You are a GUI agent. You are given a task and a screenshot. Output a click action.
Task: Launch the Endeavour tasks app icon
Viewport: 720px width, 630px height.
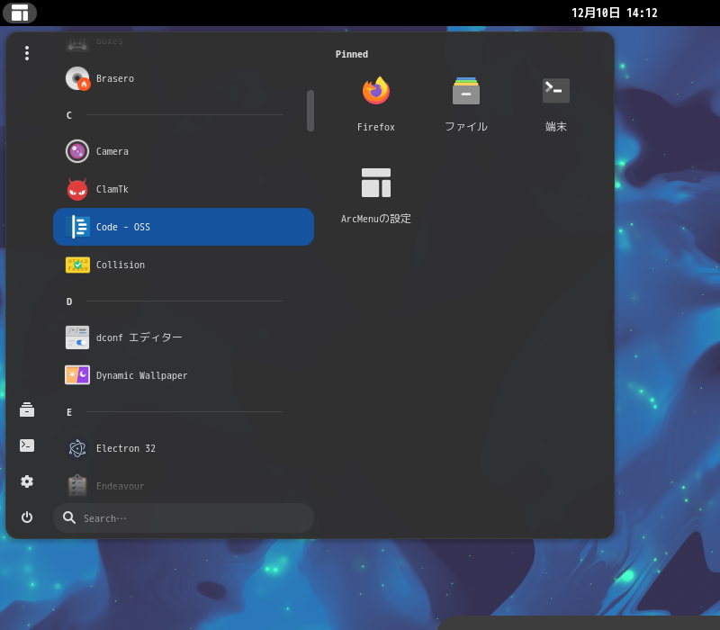point(77,486)
